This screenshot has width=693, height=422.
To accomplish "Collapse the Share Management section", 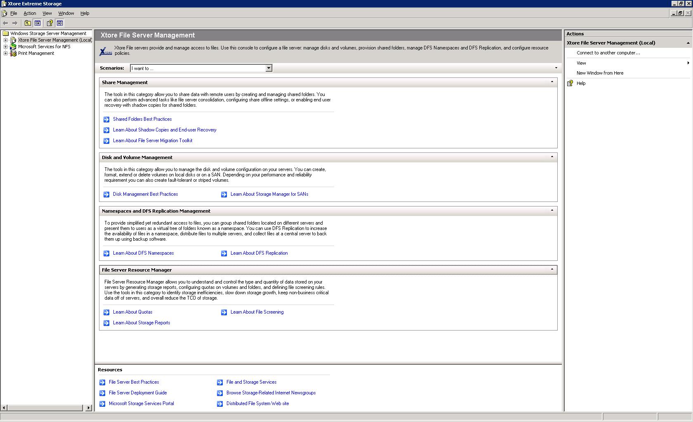I will 552,82.
